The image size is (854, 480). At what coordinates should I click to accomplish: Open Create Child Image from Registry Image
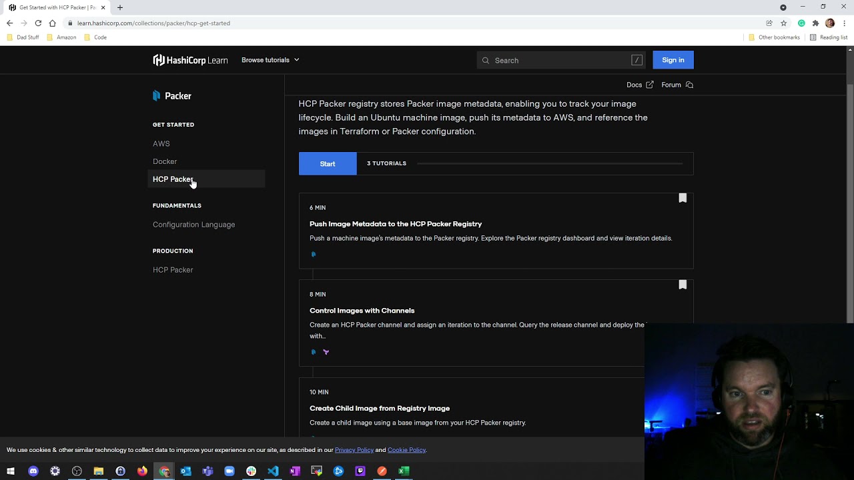coord(380,408)
